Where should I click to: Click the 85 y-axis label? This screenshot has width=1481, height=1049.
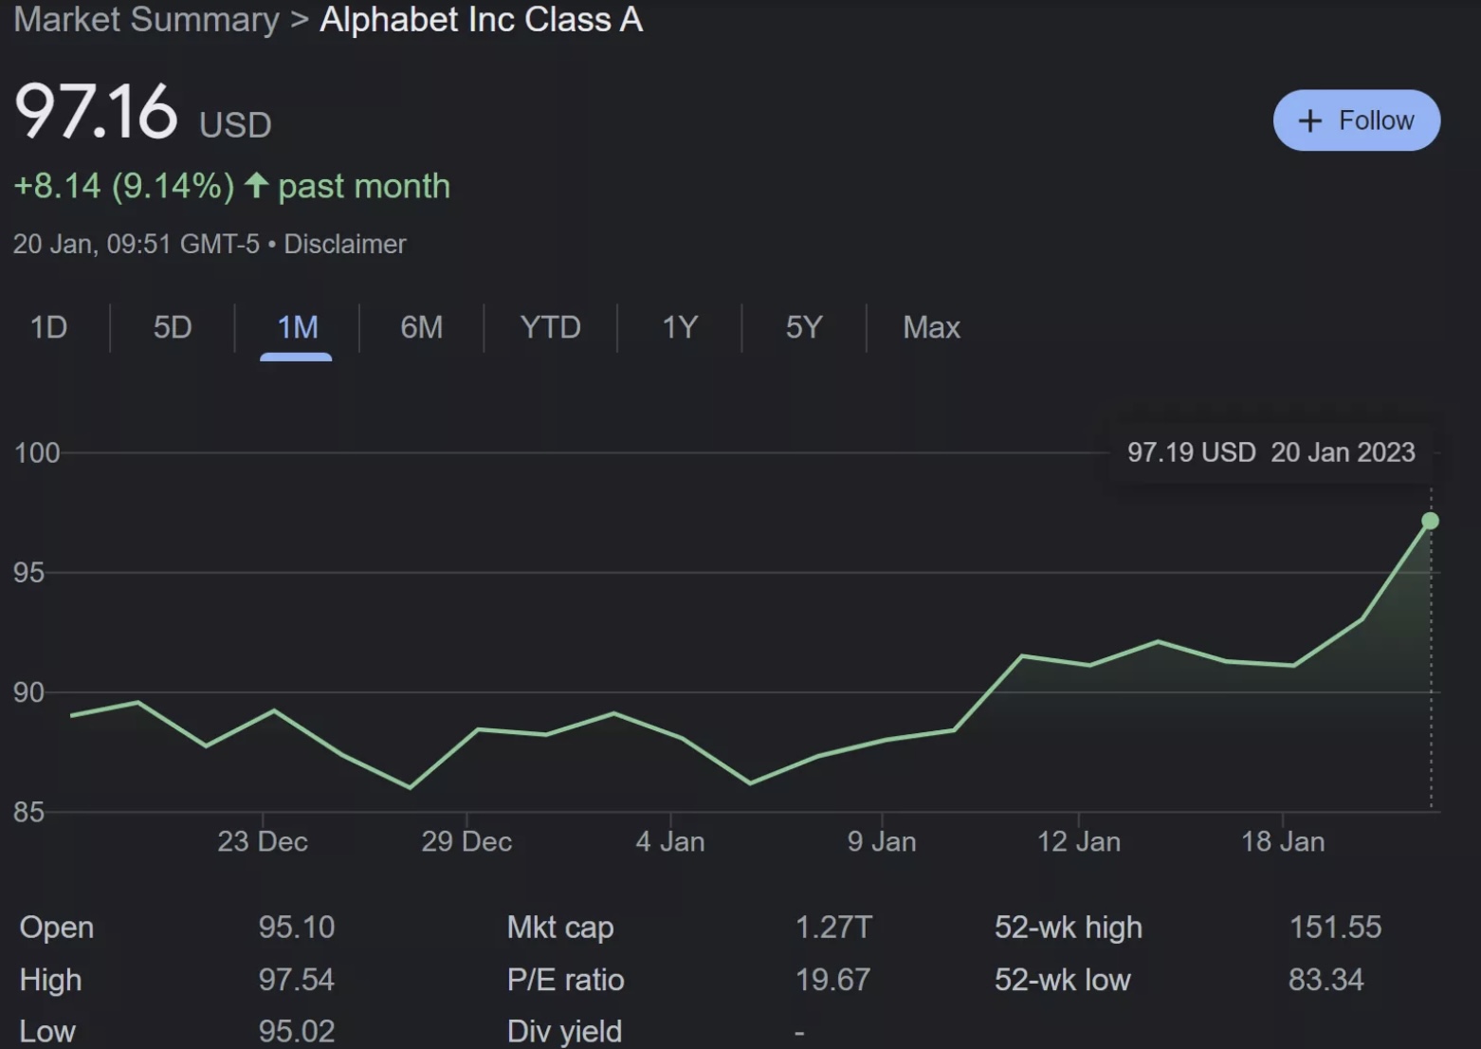click(28, 812)
